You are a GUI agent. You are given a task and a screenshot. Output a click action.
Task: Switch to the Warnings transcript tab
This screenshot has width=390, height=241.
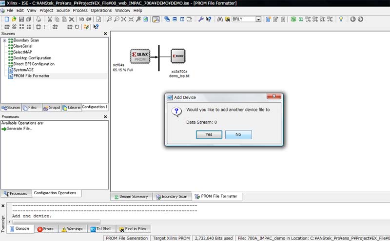(72, 229)
